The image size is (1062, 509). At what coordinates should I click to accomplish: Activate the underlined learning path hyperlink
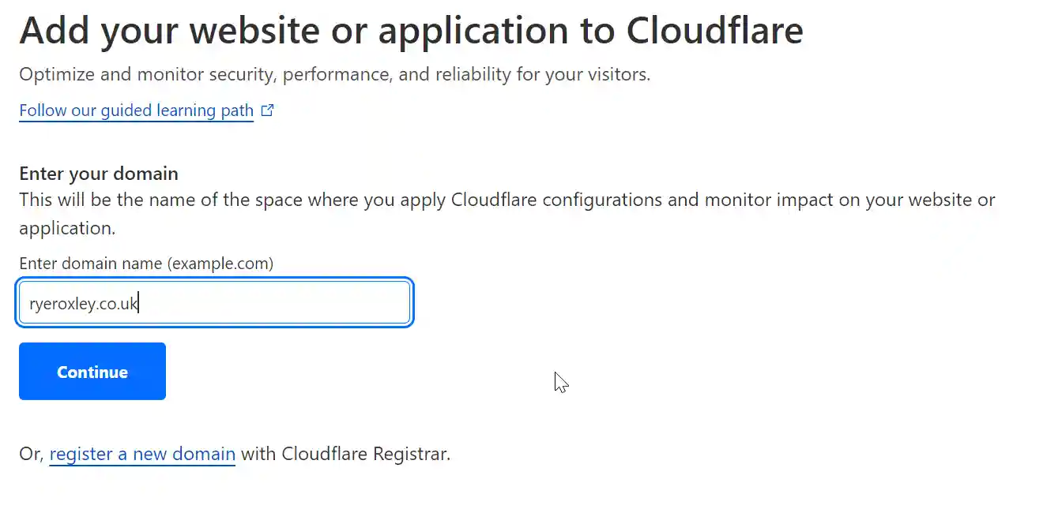(136, 110)
